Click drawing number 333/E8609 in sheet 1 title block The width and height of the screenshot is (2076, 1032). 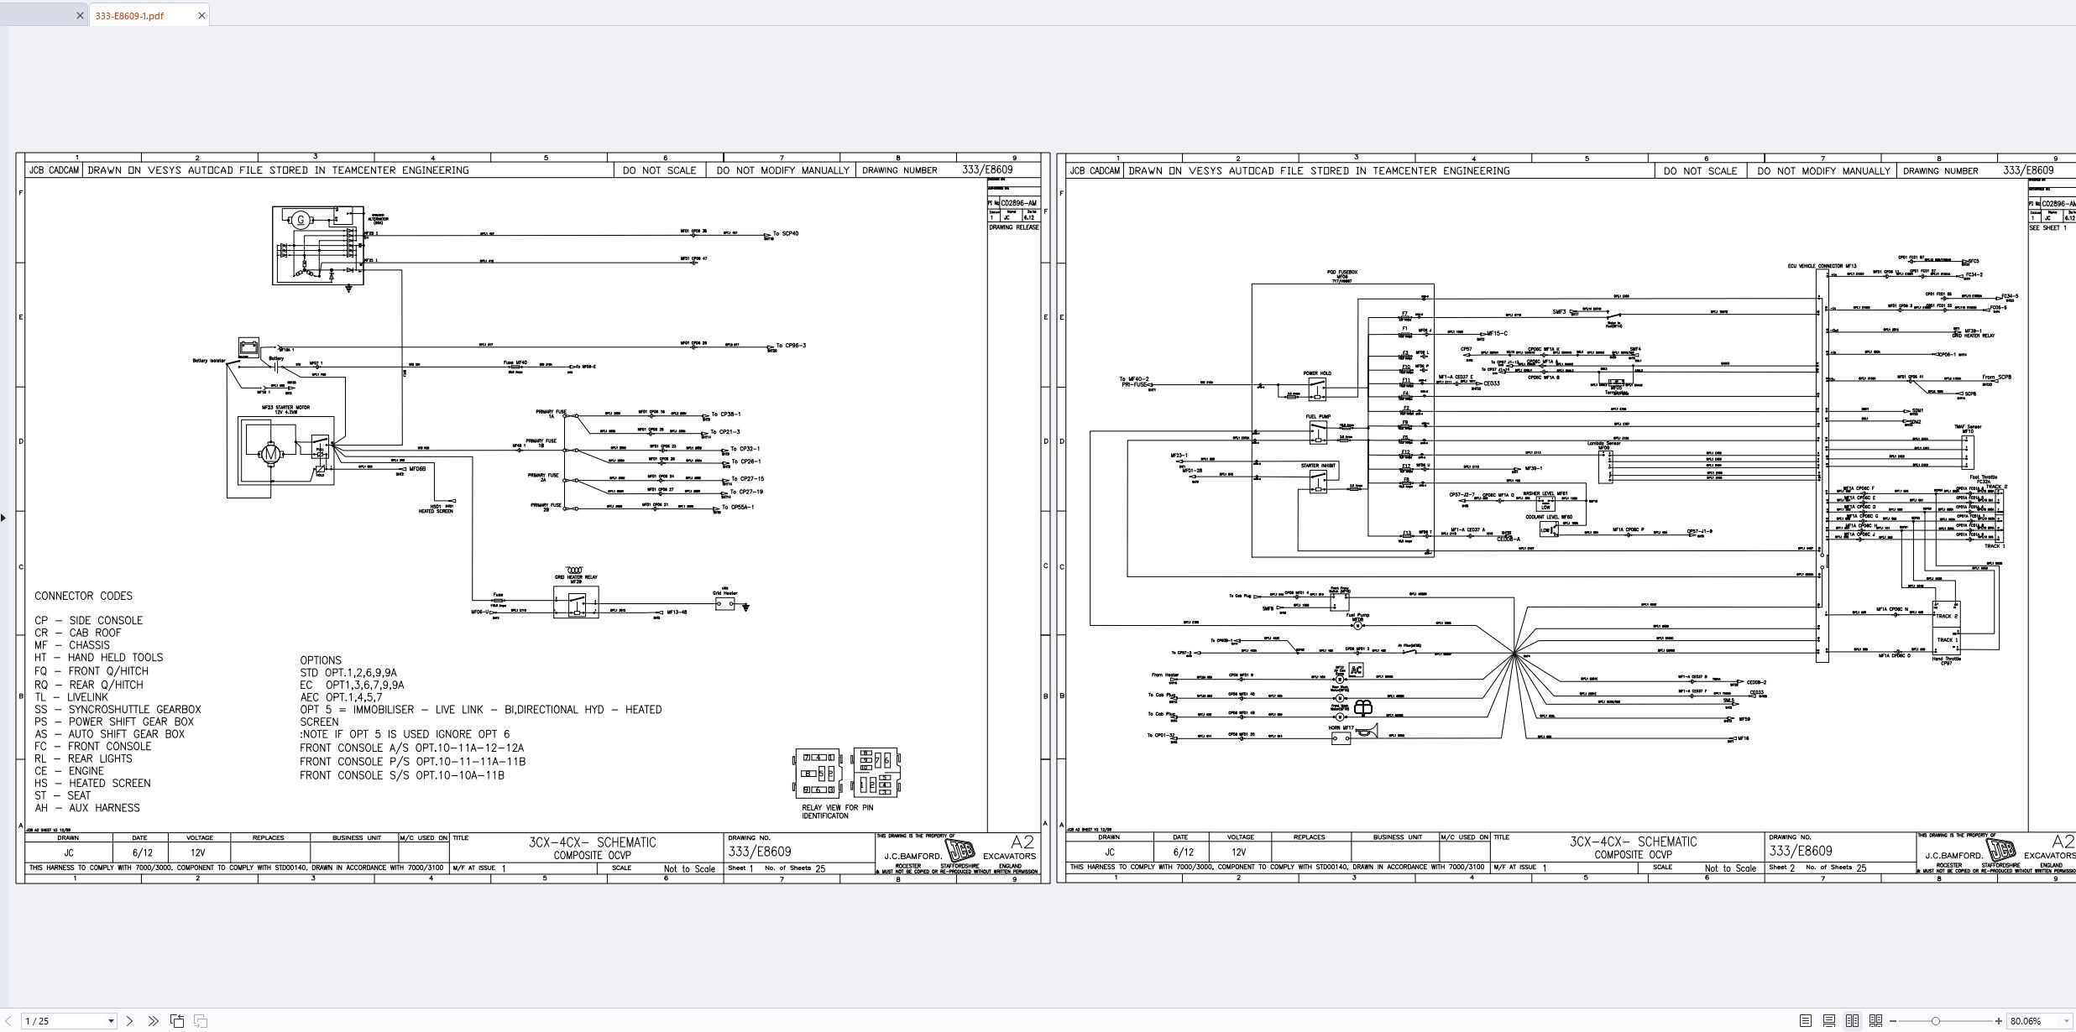point(760,851)
